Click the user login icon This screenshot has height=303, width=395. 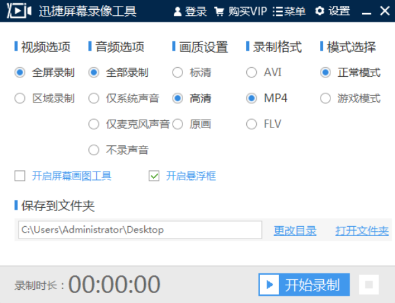pos(178,11)
